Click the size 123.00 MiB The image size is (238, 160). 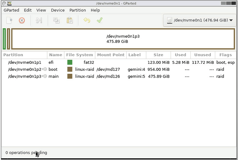point(158,62)
